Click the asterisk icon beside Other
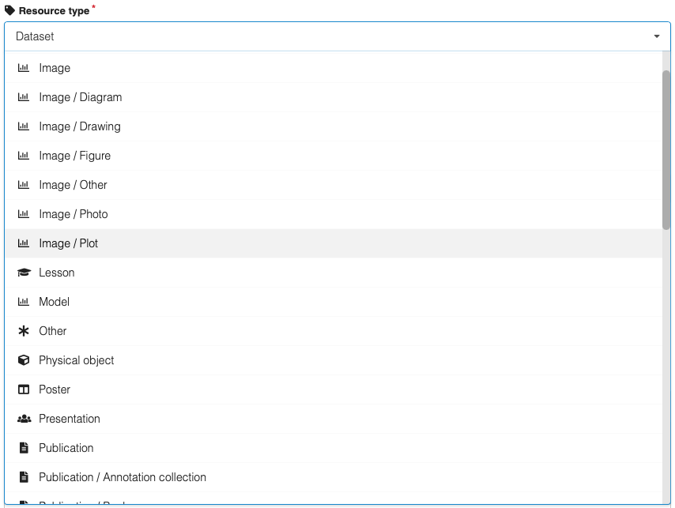Image resolution: width=675 pixels, height=508 pixels. (x=23, y=331)
